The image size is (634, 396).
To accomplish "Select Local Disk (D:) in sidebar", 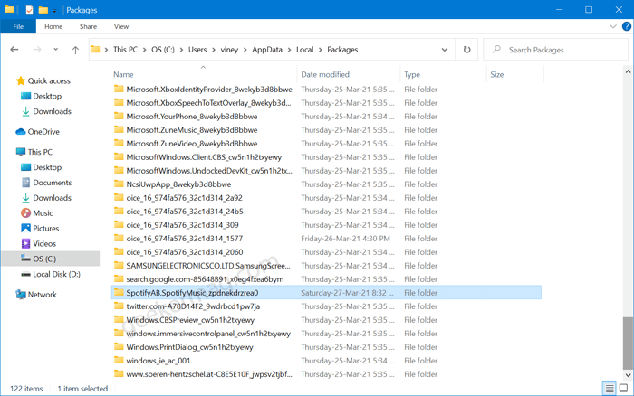I will click(56, 274).
